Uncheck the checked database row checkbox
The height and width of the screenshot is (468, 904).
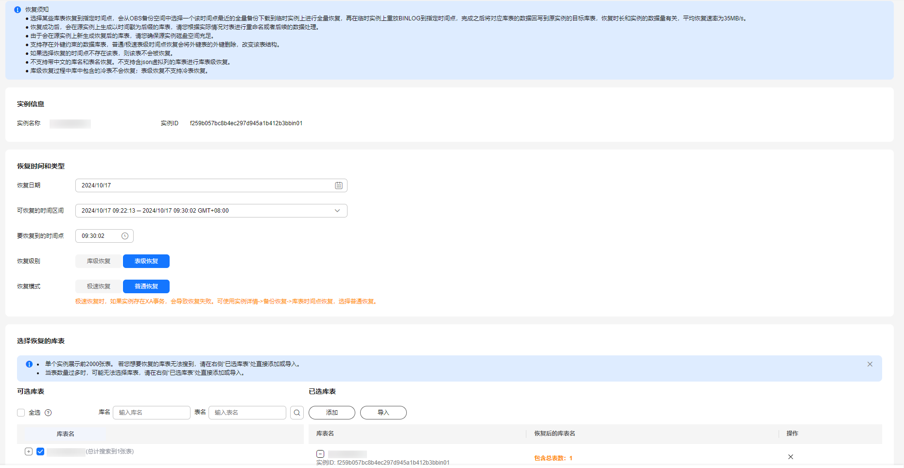[x=40, y=451]
